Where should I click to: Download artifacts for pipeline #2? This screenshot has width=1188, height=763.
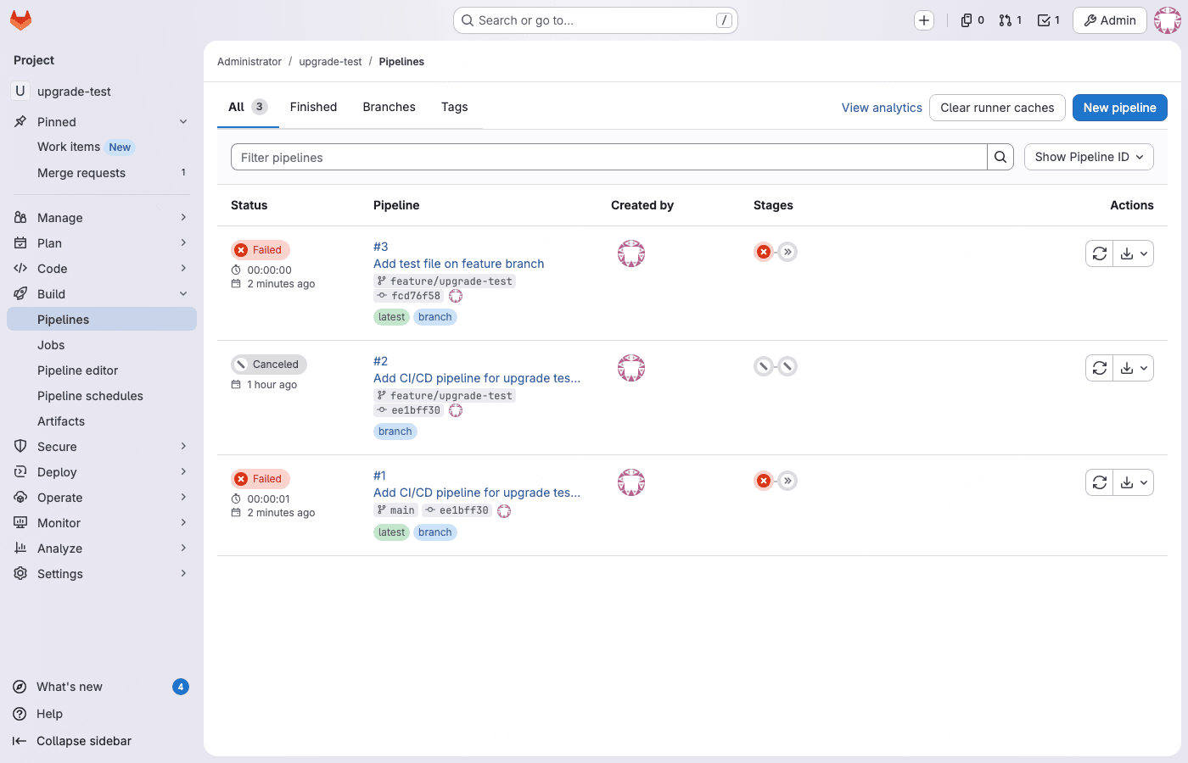pos(1128,367)
